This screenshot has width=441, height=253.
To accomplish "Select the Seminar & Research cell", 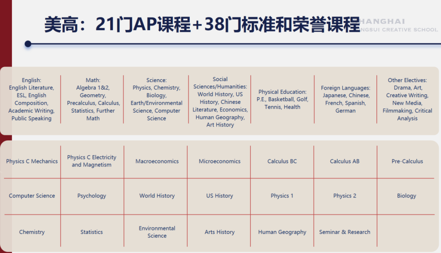I will pos(345,232).
